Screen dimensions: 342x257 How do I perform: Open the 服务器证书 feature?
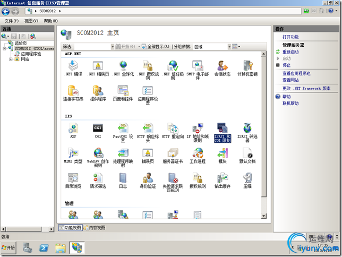tap(173, 156)
